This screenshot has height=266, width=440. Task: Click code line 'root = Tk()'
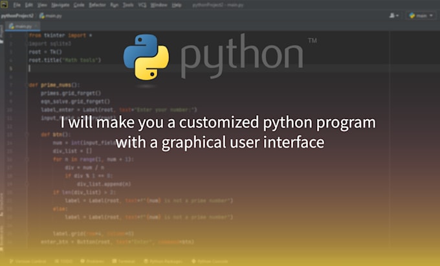tap(45, 52)
